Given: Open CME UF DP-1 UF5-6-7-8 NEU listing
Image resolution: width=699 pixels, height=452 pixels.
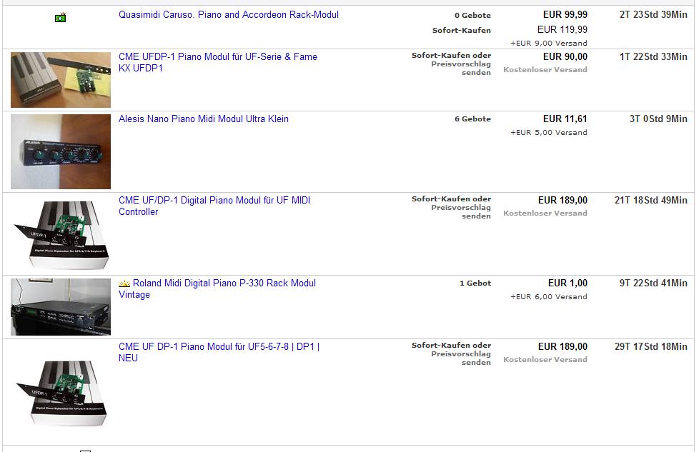Looking at the screenshot, I should [x=219, y=352].
